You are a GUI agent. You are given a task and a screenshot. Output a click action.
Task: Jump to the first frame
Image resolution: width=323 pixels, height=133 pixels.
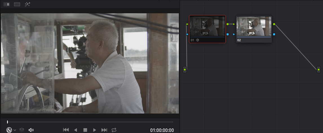click(x=66, y=130)
